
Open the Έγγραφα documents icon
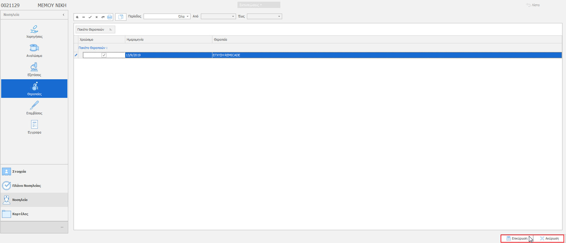click(x=34, y=125)
